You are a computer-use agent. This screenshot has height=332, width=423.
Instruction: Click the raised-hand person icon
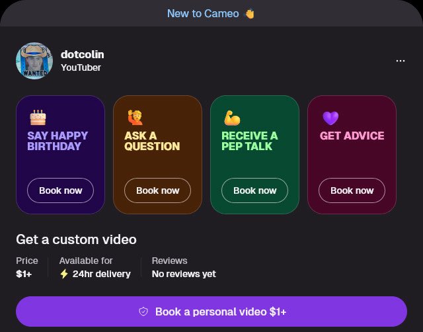(135, 118)
